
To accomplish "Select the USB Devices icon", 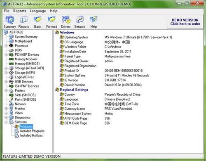I will point(11,82).
